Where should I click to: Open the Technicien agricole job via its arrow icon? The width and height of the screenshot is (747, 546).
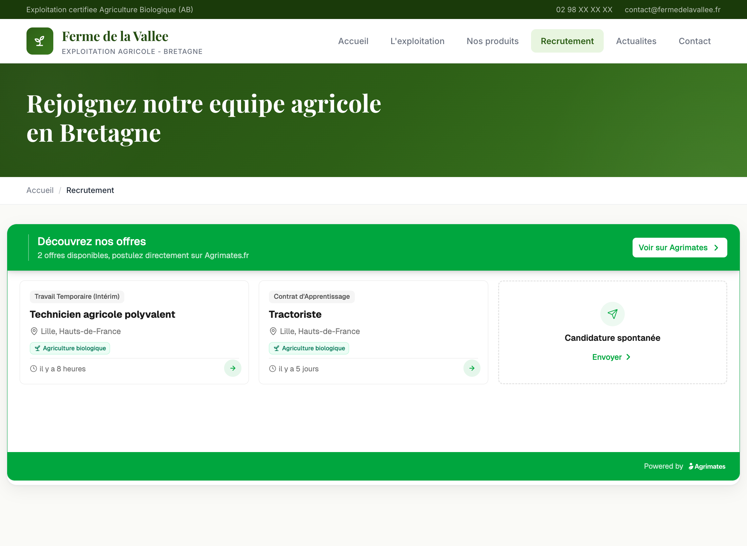(233, 368)
